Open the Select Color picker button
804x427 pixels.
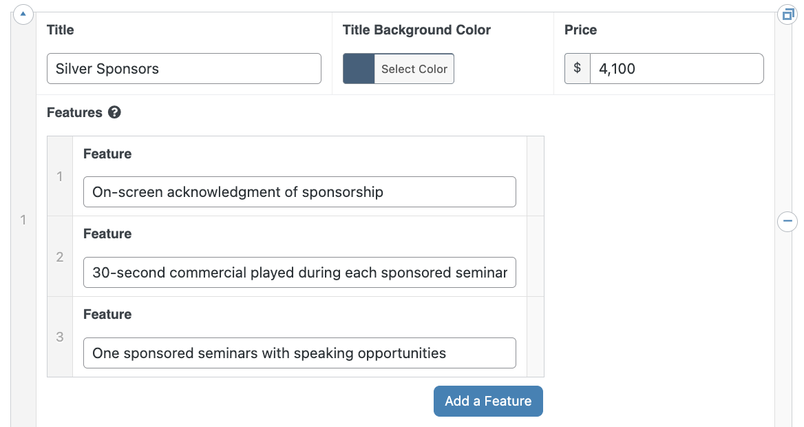414,69
